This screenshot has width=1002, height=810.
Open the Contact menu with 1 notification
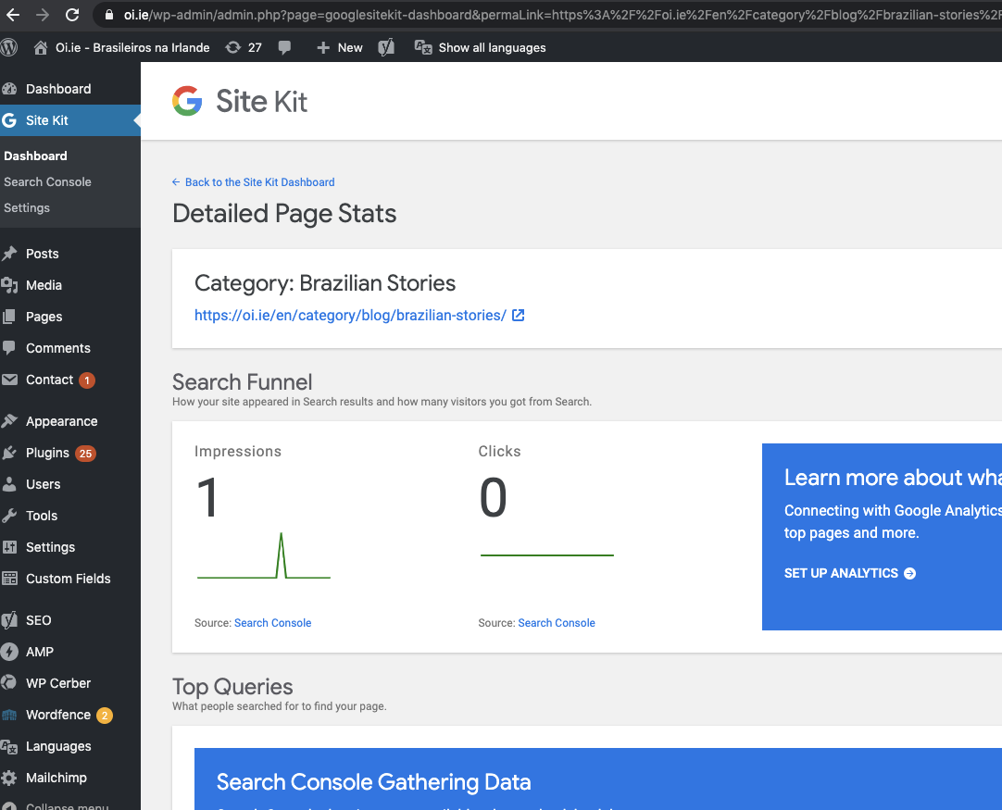(70, 380)
